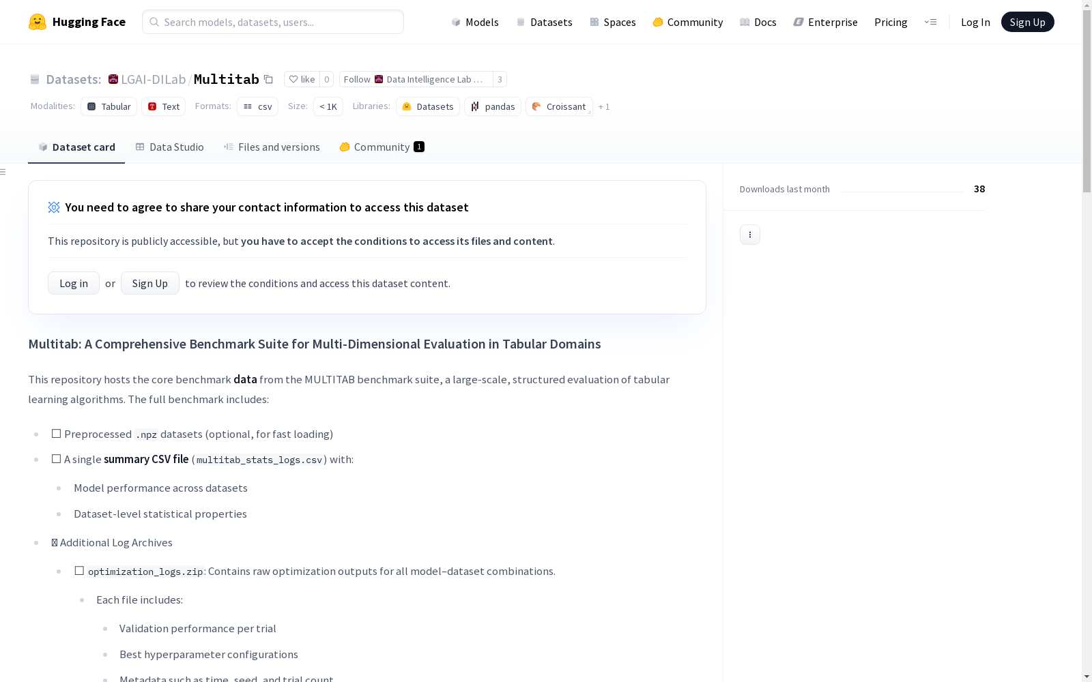Click the Hugging Face logo icon
1092x682 pixels.
(38, 22)
